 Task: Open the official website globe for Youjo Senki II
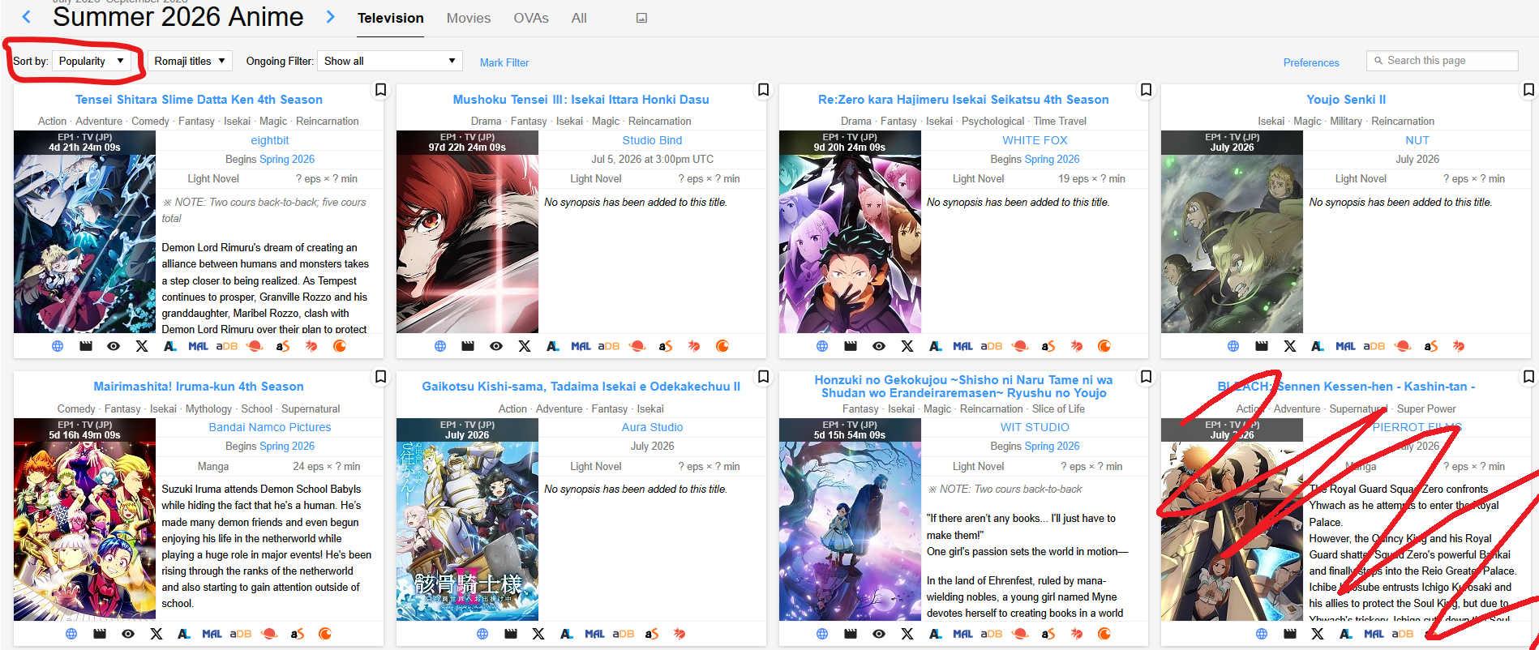tap(1233, 346)
